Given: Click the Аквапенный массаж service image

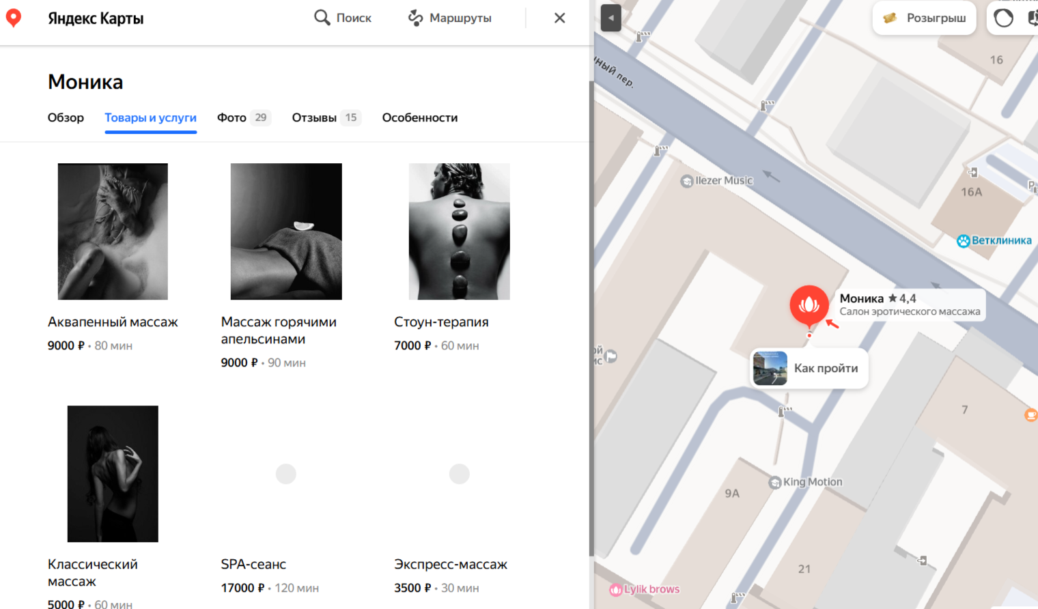Looking at the screenshot, I should [113, 231].
